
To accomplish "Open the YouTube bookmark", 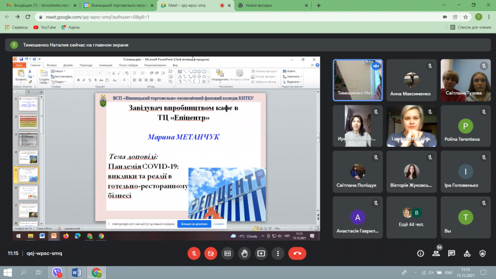I will tap(45, 27).
